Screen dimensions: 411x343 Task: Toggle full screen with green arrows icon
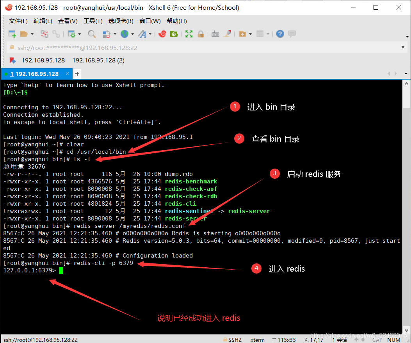point(189,34)
